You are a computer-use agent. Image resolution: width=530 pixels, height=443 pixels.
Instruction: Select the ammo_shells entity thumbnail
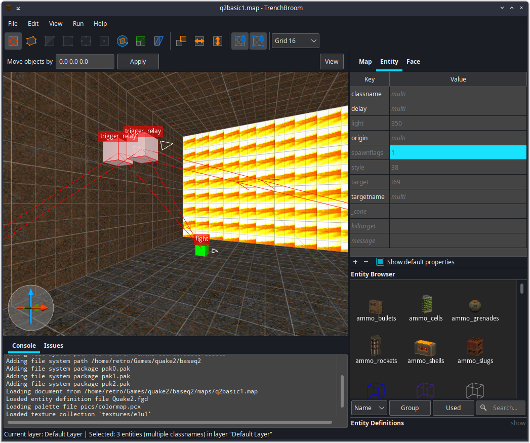click(x=426, y=351)
